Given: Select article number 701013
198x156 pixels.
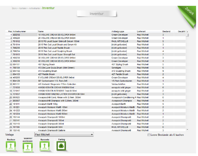Looking at the screenshot, I should click(x=16, y=55).
